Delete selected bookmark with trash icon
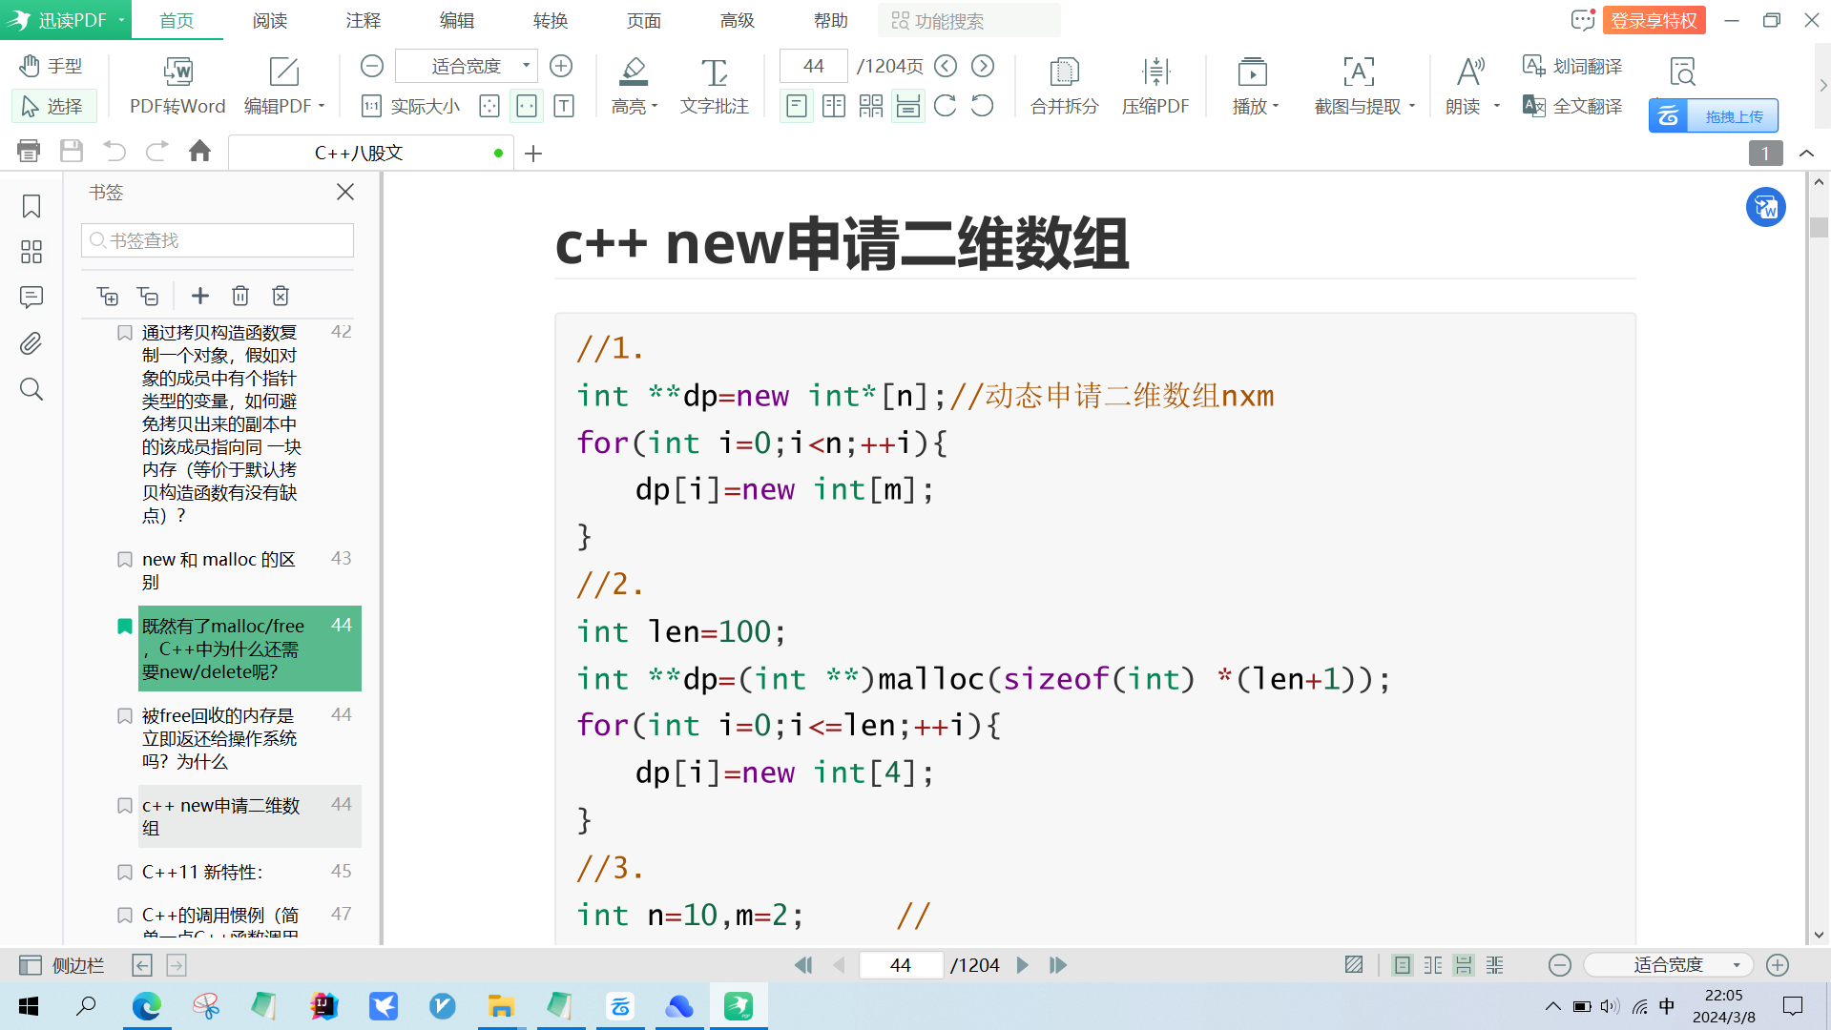Viewport: 1831px width, 1030px height. pos(240,296)
